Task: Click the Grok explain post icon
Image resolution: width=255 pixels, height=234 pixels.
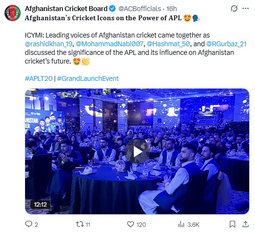Action: (234, 9)
